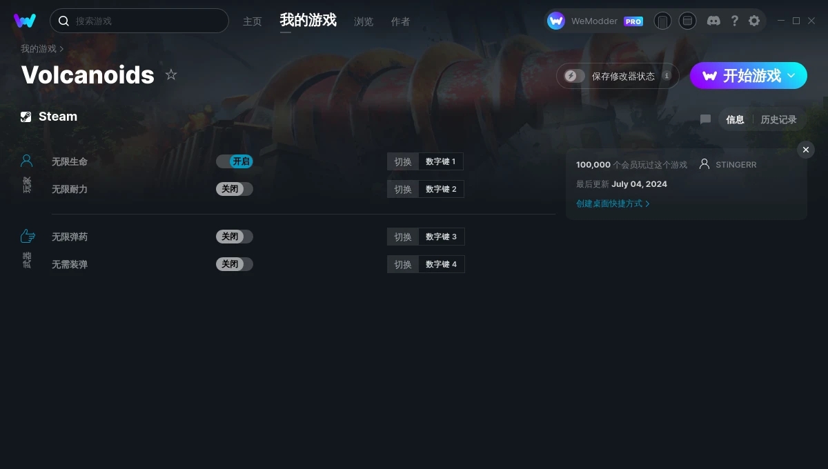Close the info panel
The image size is (828, 469).
(806, 150)
